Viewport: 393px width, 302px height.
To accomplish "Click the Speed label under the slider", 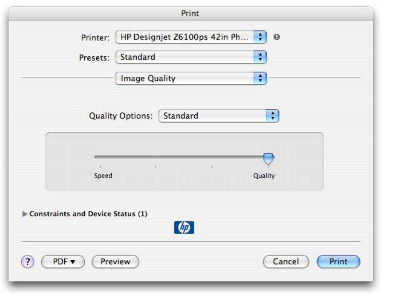I will tap(103, 176).
